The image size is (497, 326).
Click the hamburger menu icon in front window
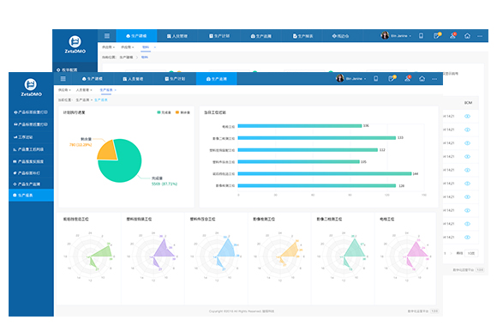(x=63, y=79)
